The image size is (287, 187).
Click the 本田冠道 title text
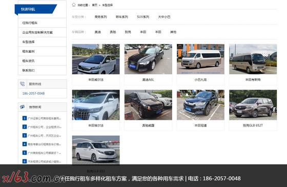tap(200, 126)
